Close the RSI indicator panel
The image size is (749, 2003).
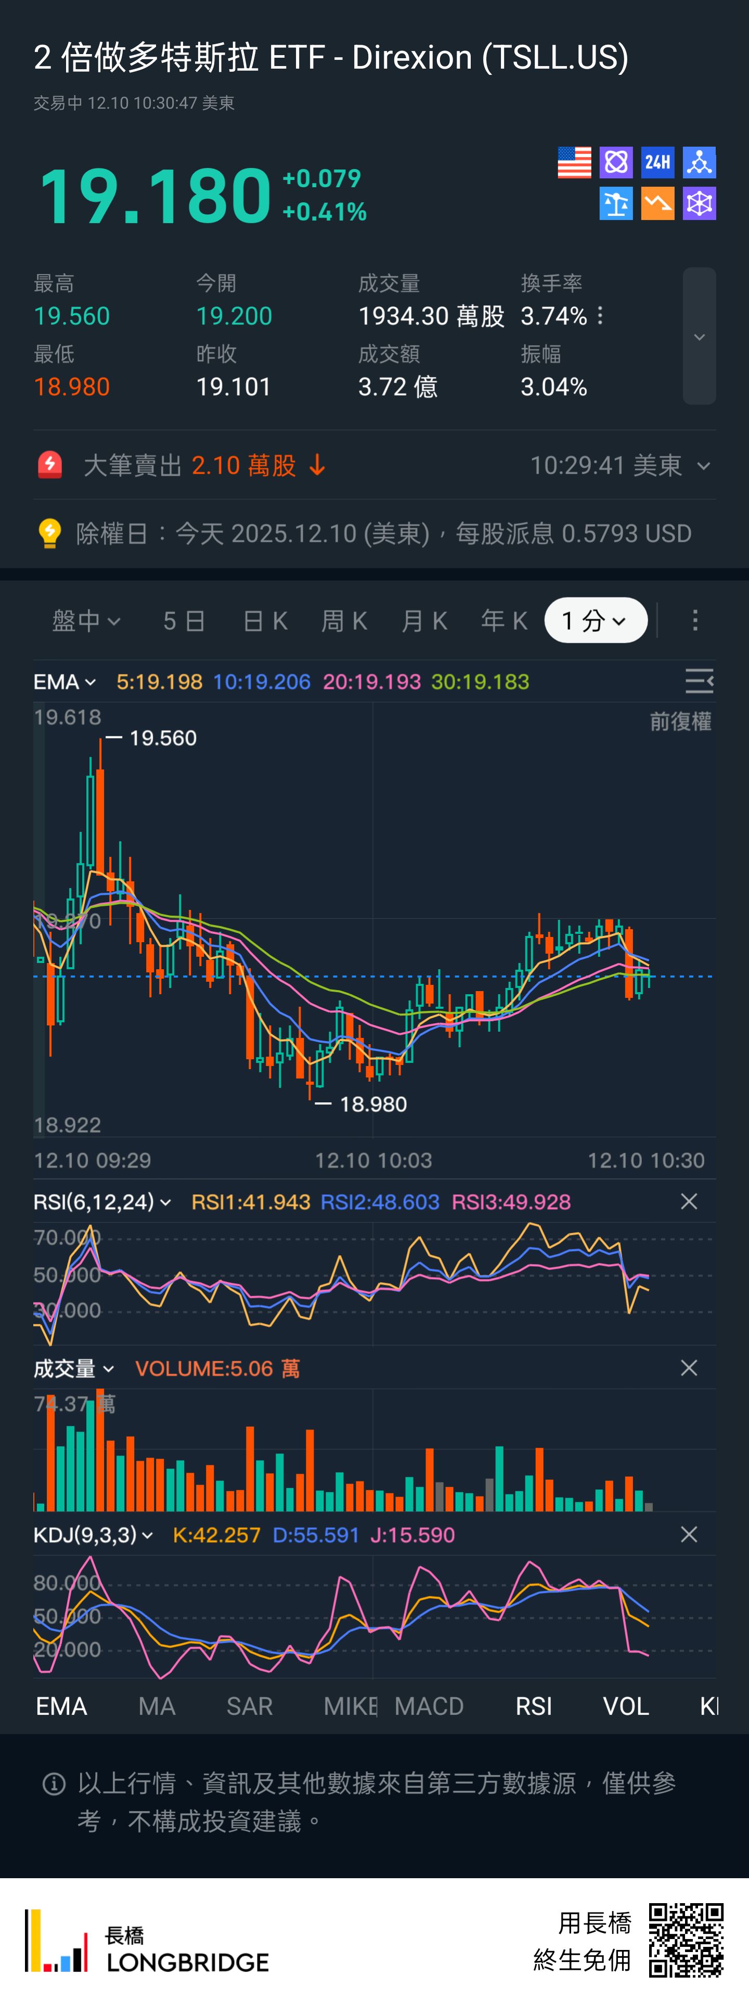688,1201
